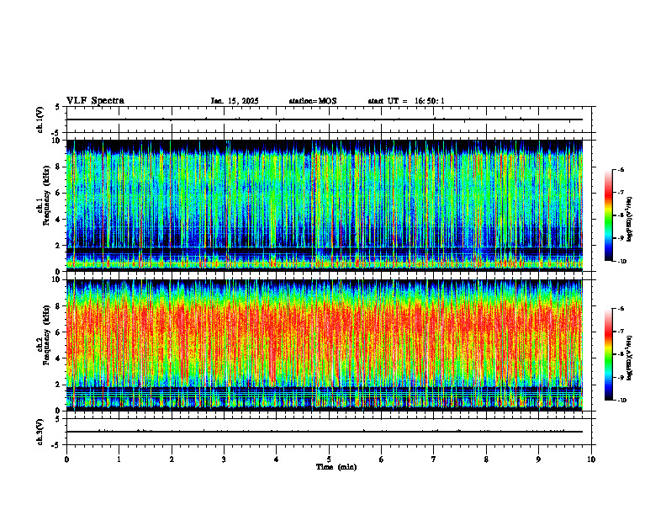The image size is (666, 515).
Task: Click the "VLF Spectra" plot title
Action: click(95, 101)
